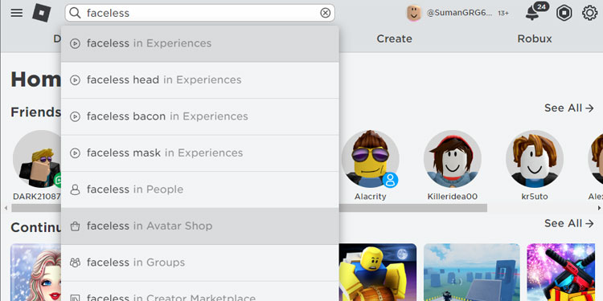
Task: Click See All next to Continue
Action: point(568,223)
